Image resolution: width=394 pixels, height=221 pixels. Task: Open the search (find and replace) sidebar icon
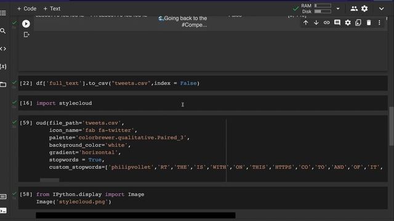[x=3, y=31]
